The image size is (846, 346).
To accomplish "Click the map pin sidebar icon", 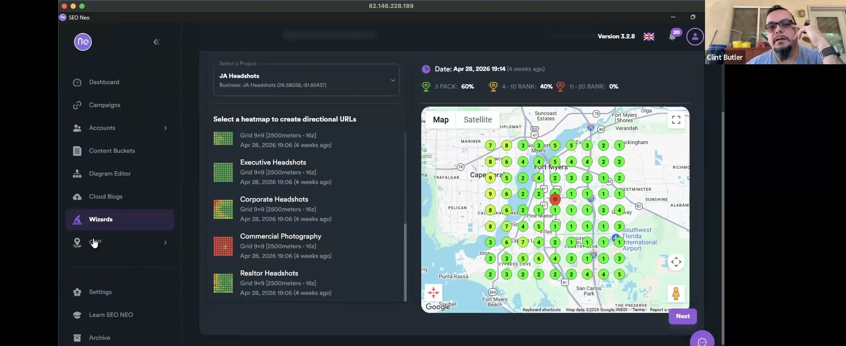I will coord(77,243).
